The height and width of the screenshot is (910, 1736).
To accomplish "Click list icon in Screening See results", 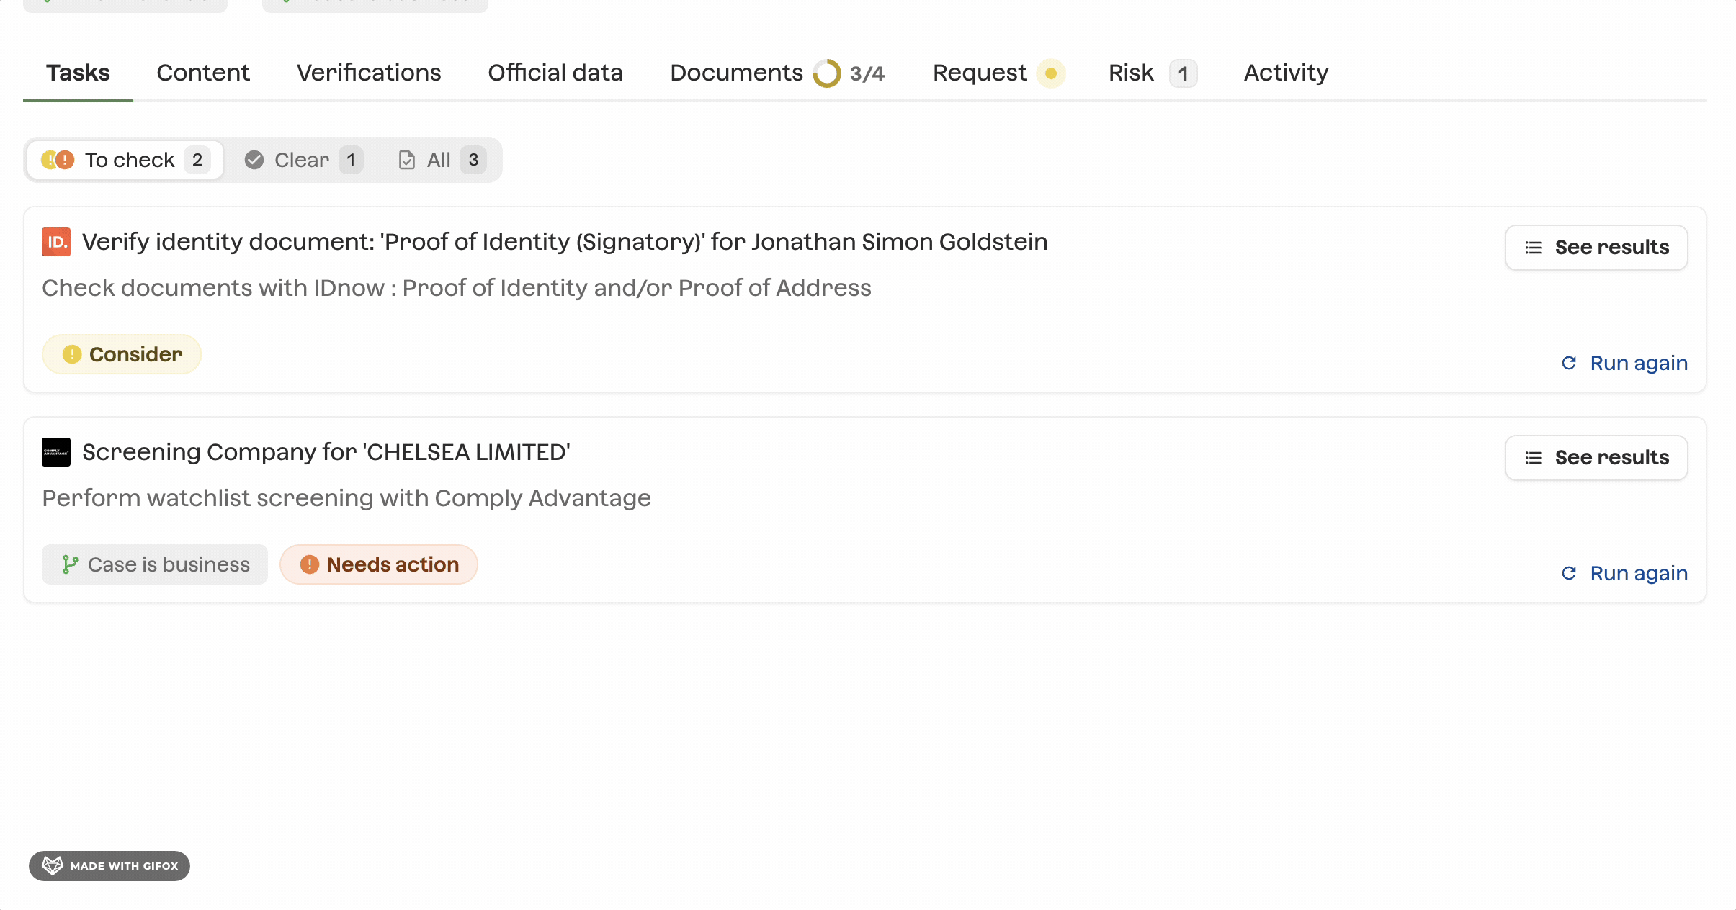I will pyautogui.click(x=1534, y=458).
